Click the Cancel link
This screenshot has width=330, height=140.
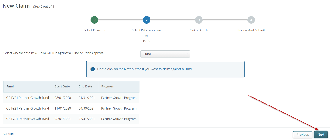tap(8, 134)
